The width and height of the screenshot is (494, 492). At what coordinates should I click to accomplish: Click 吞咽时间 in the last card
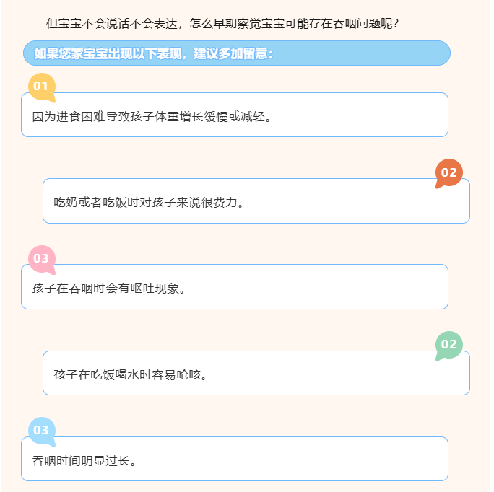57,460
